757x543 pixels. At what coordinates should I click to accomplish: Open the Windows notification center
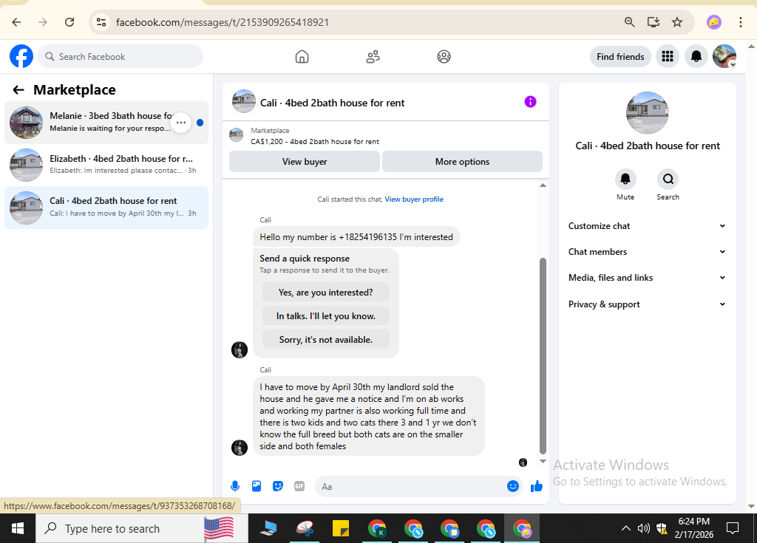[733, 528]
